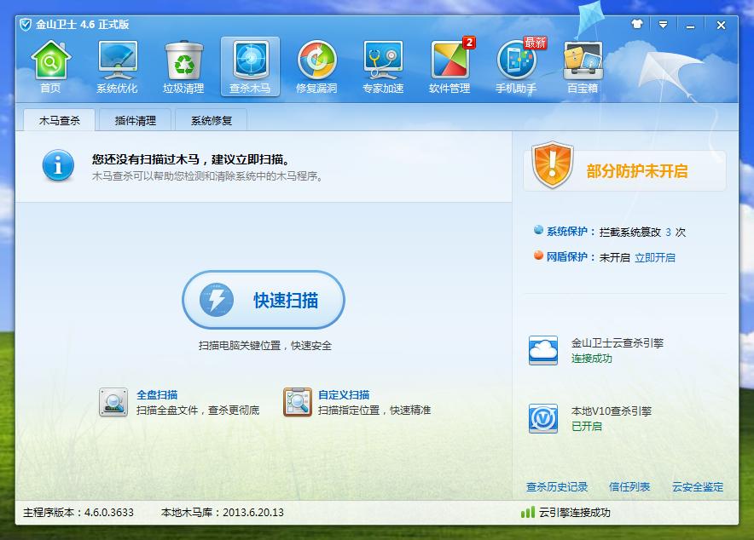Click the blue info circle icon
The width and height of the screenshot is (754, 540).
pyautogui.click(x=58, y=165)
